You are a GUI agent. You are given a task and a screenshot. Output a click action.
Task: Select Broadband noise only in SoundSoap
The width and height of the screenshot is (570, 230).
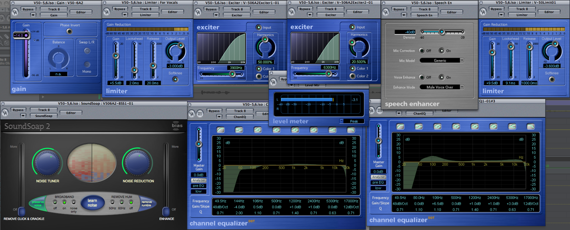(x=74, y=202)
